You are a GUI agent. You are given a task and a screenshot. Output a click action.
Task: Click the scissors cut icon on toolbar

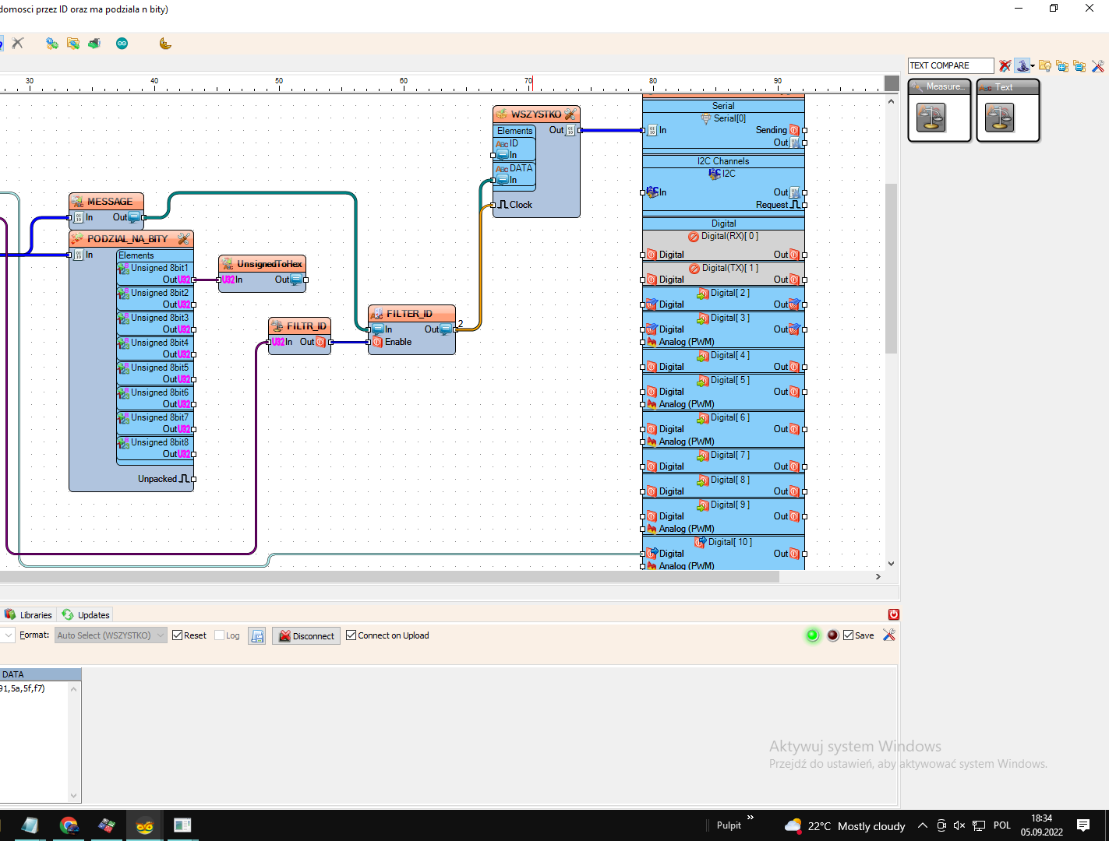click(x=17, y=43)
